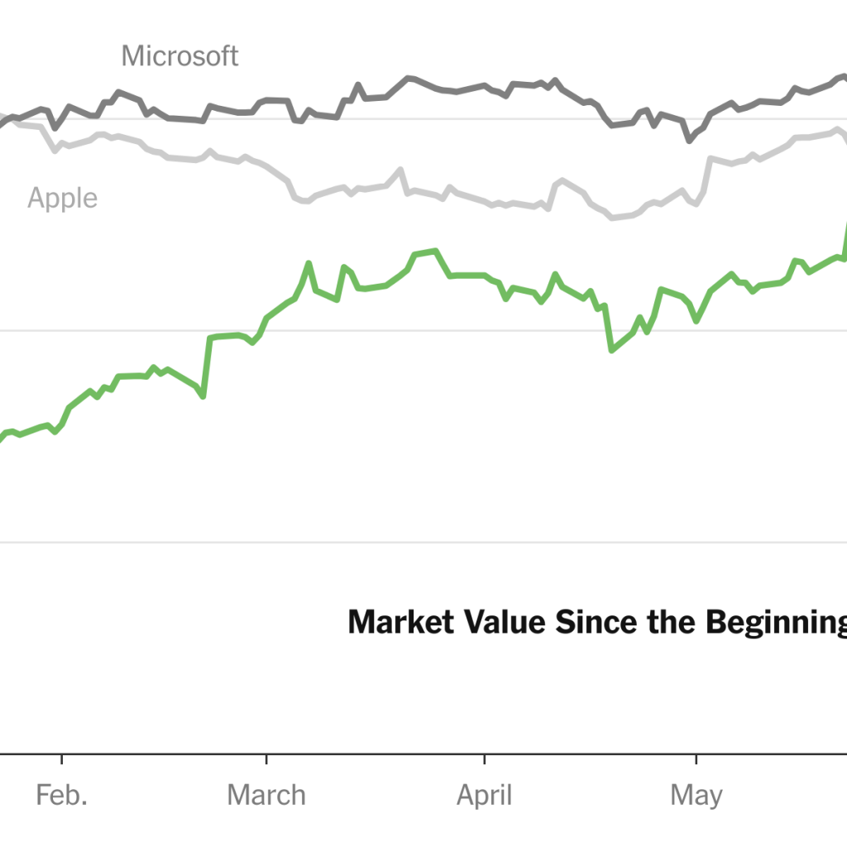847x847 pixels.
Task: Click the light gray Apple line's April low
Action: 611,218
